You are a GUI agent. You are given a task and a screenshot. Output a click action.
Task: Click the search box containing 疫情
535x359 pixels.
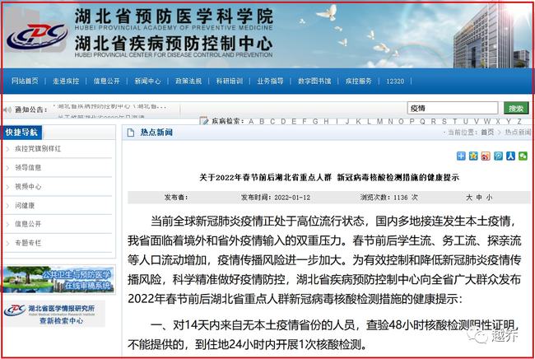coord(453,108)
